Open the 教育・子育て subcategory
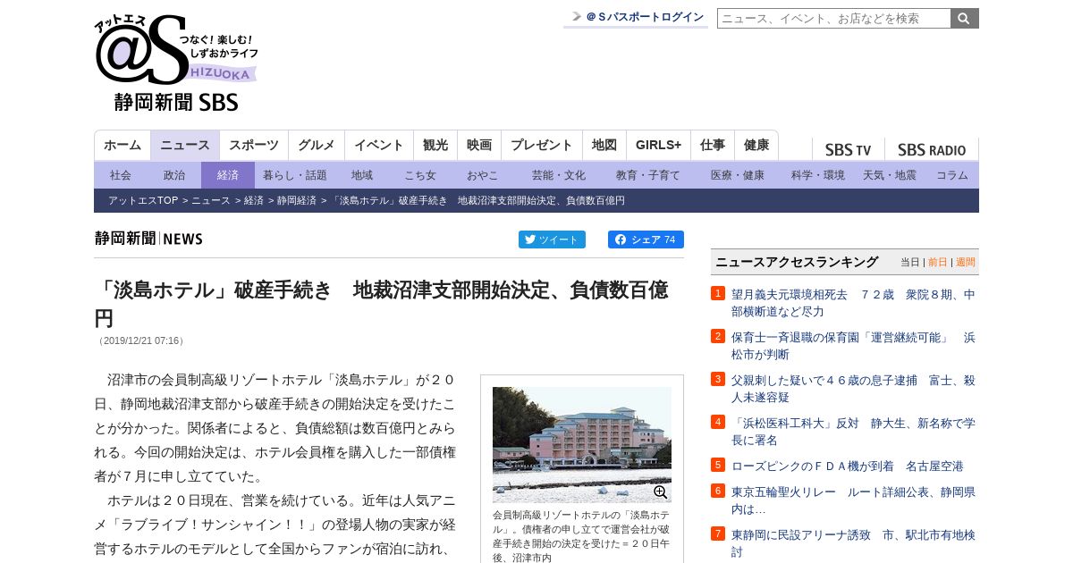Screen dimensions: 1073x563 tap(648, 175)
